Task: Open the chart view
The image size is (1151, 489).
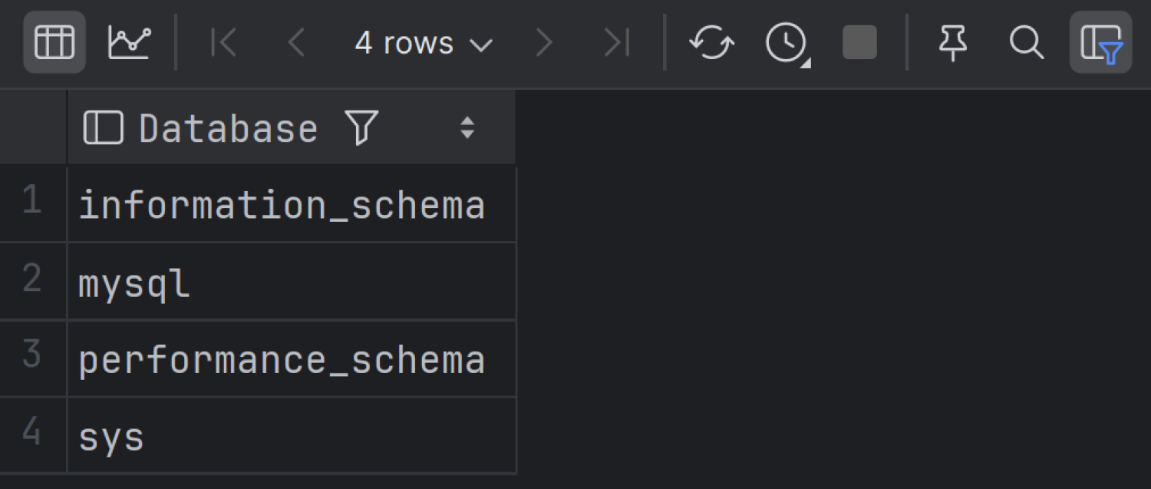Action: (130, 42)
